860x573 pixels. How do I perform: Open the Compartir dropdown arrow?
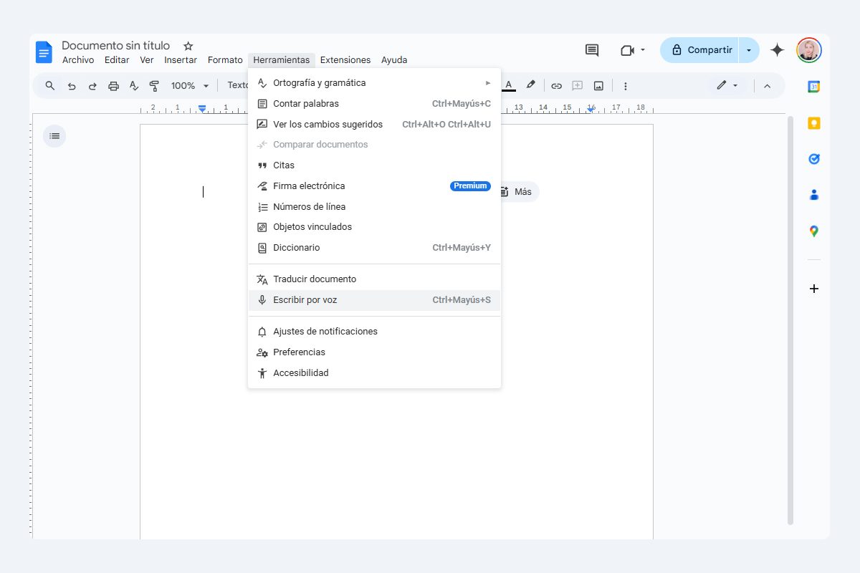[750, 49]
